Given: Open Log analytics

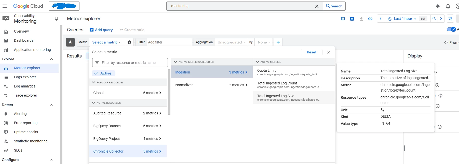Looking at the screenshot, I should [x=29, y=86].
